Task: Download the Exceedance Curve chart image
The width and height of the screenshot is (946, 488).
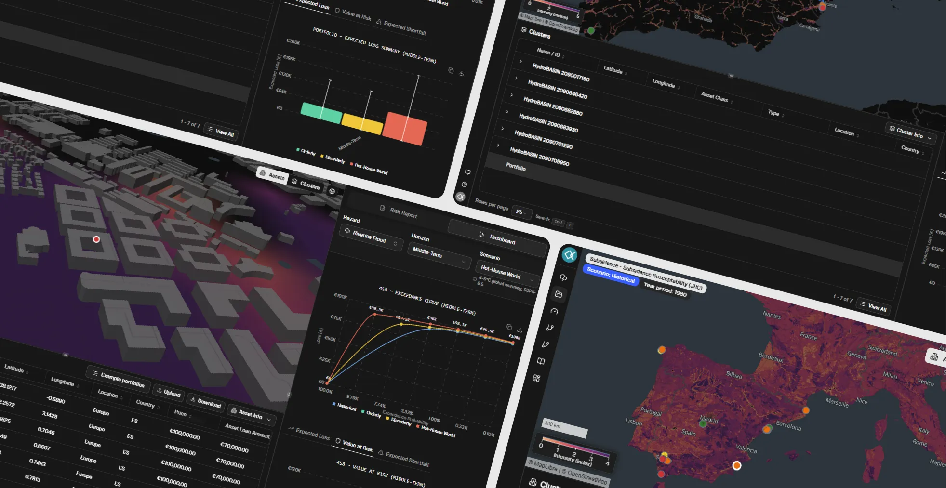Action: (520, 330)
